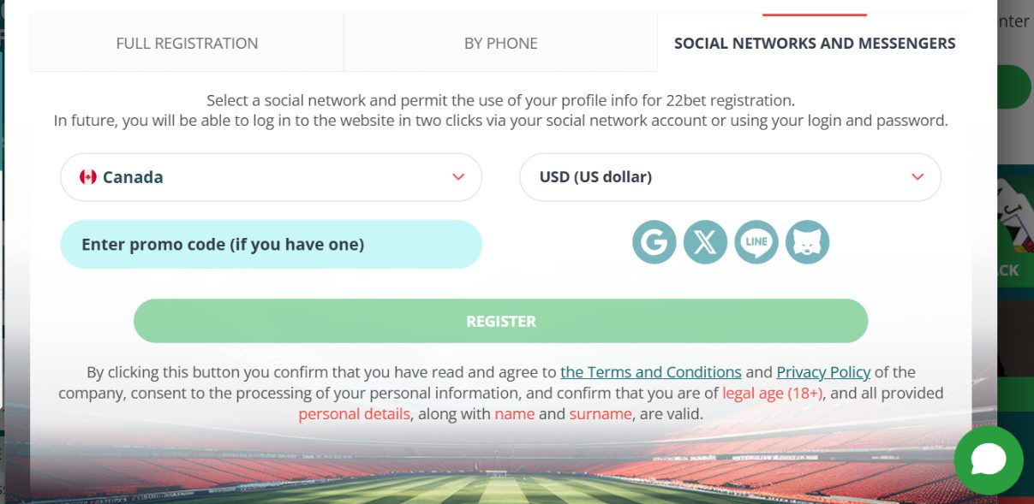The height and width of the screenshot is (504, 1034).
Task: Choose the X (Twitter) social icon
Action: click(x=705, y=242)
